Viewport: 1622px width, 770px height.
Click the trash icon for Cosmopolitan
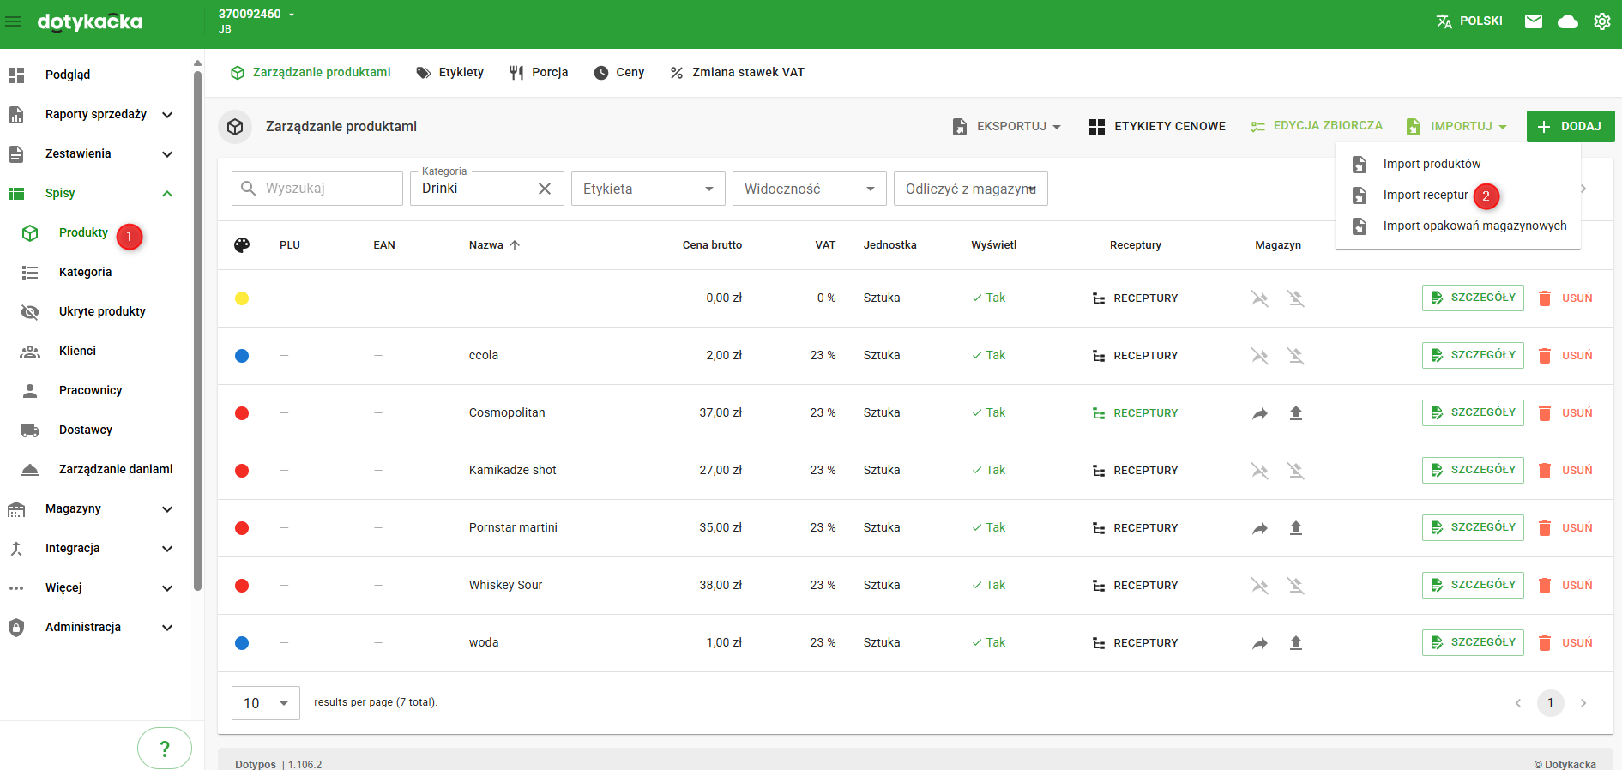click(1544, 413)
